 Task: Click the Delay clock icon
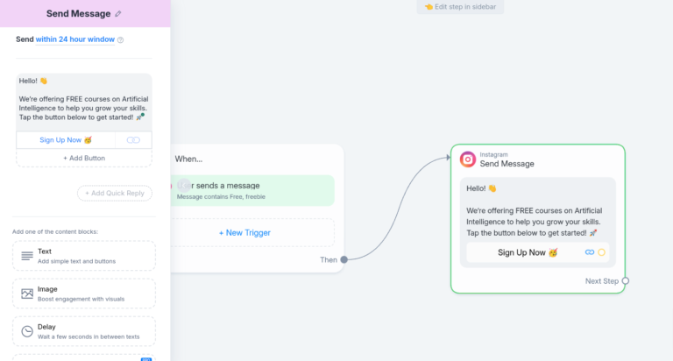[x=27, y=331]
